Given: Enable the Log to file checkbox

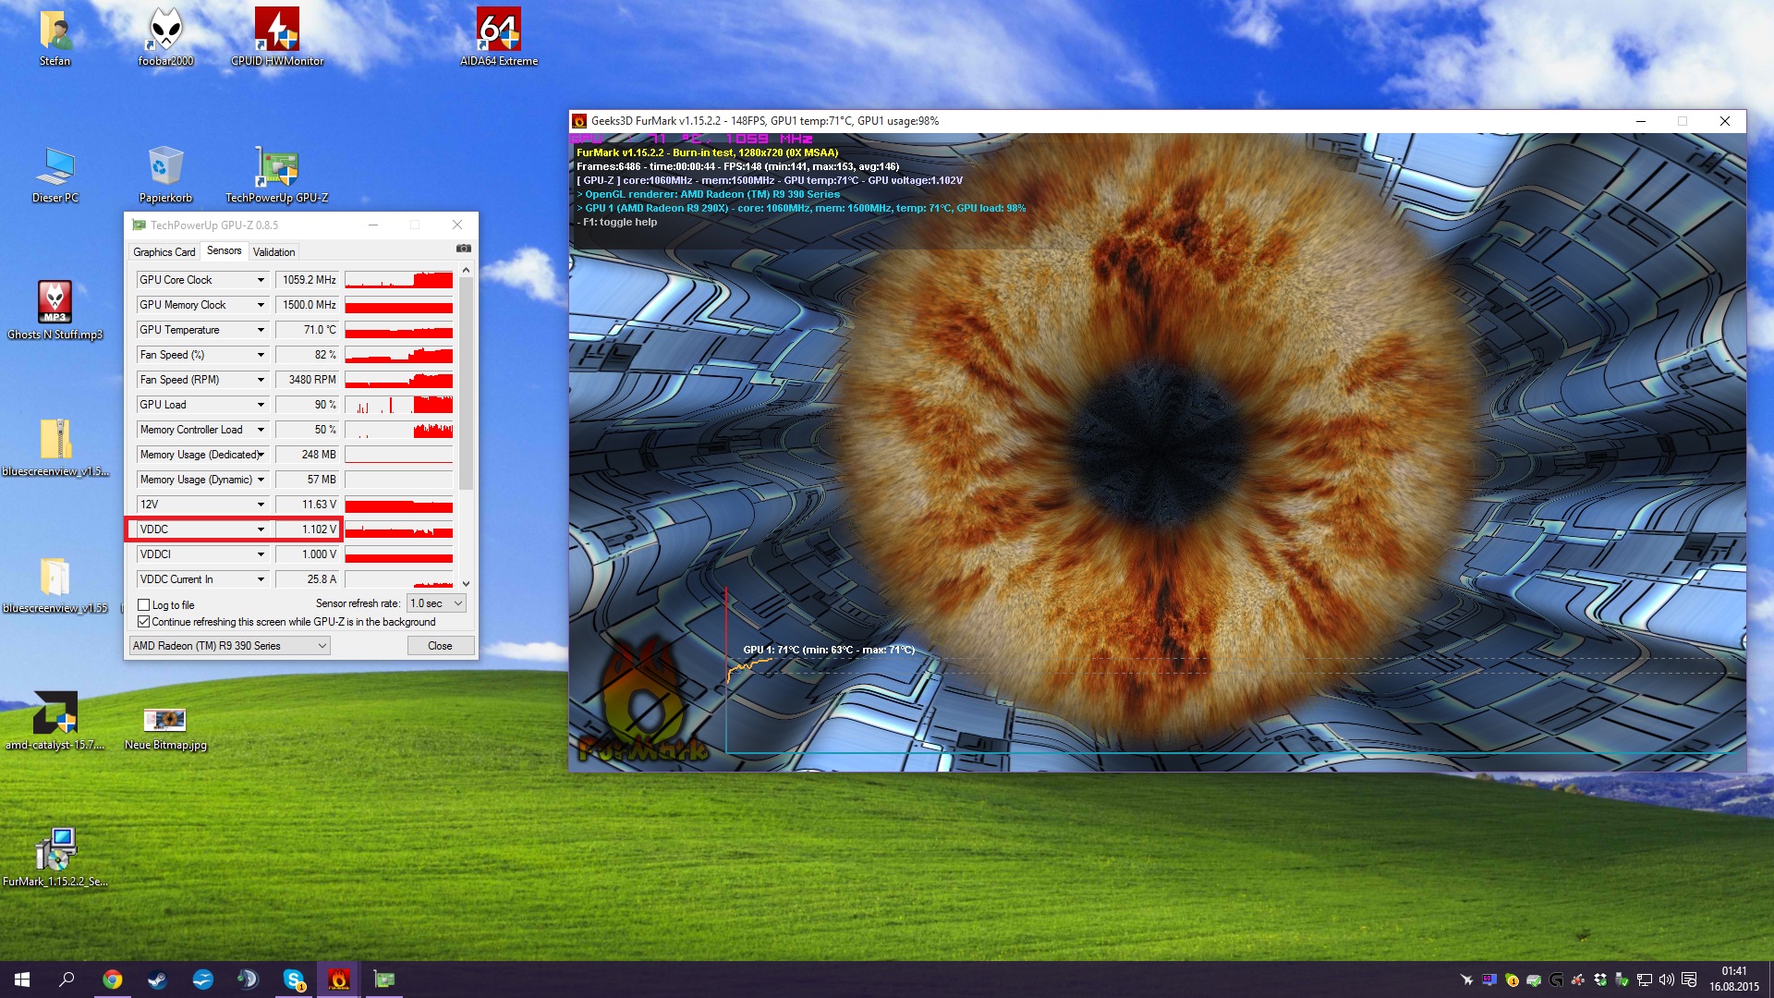Looking at the screenshot, I should (x=144, y=605).
